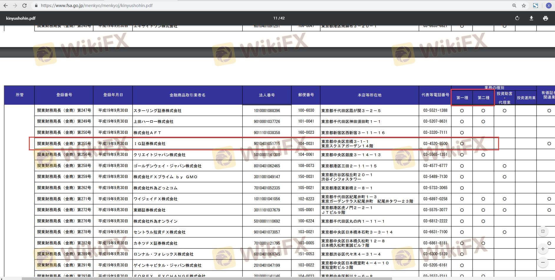Click corporate number 9010401051715
The image size is (555, 280).
(267, 144)
